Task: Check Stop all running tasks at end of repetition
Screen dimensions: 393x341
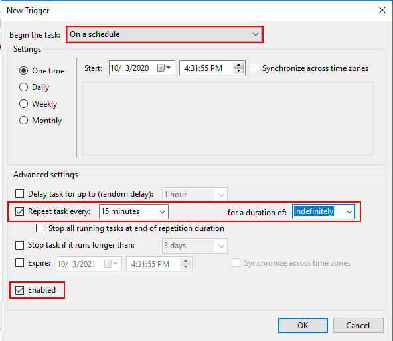Action: 40,228
